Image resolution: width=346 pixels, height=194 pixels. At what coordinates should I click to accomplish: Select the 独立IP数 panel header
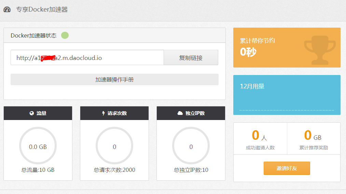point(191,113)
